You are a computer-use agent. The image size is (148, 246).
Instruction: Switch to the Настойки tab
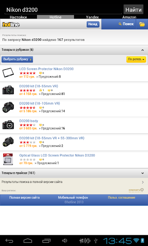pyautogui.click(x=18, y=17)
